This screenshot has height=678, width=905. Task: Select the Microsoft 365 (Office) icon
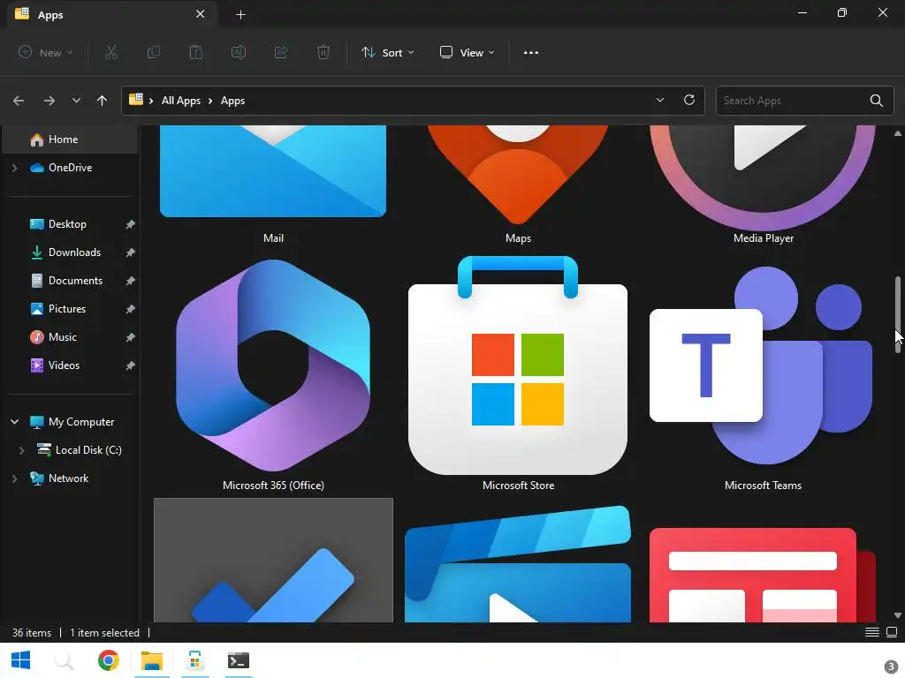273,365
